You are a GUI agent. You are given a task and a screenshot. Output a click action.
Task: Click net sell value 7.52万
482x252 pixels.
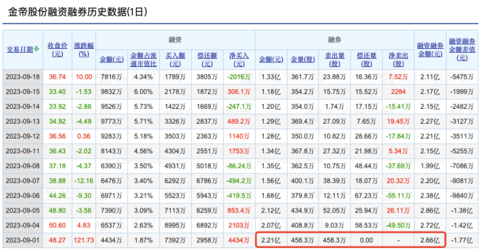coord(398,77)
